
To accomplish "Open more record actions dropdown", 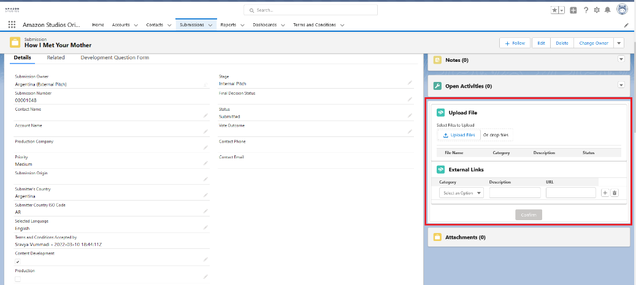I will coord(619,43).
